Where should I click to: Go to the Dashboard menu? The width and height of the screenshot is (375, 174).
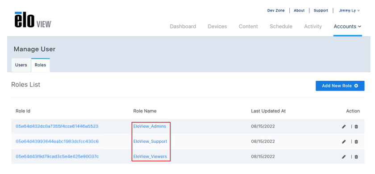183,26
